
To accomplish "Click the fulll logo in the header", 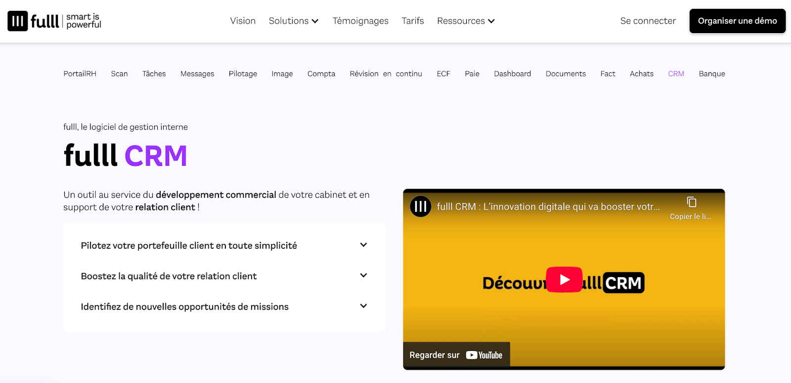I will point(54,21).
